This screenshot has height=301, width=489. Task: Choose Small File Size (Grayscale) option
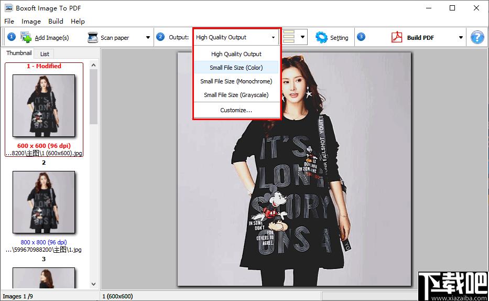click(236, 95)
